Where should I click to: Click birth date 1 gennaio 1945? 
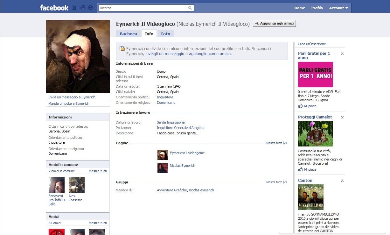(169, 86)
